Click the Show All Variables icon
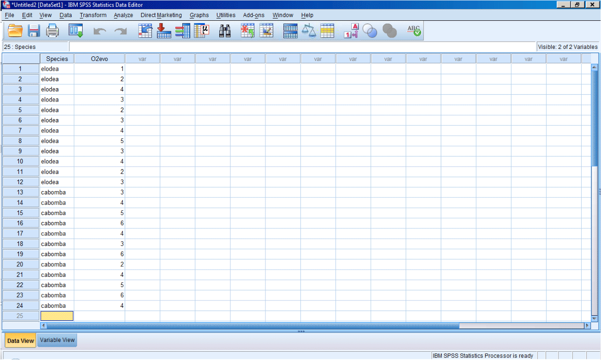The width and height of the screenshot is (601, 360). (x=390, y=31)
